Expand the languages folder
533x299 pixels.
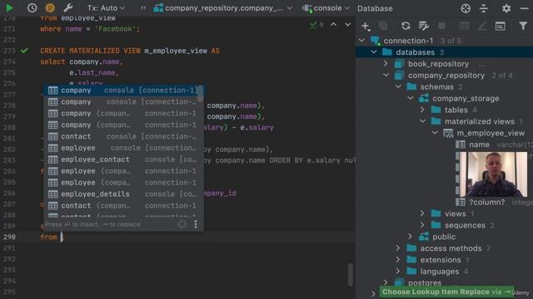pos(398,272)
